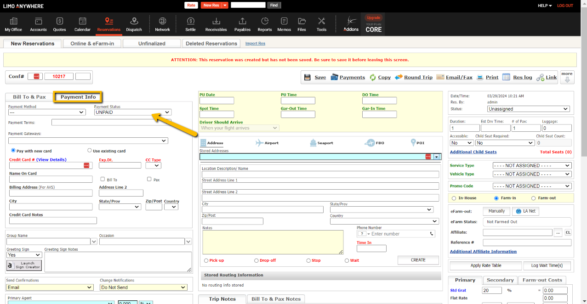Select the Airport location type icon

[x=259, y=143]
